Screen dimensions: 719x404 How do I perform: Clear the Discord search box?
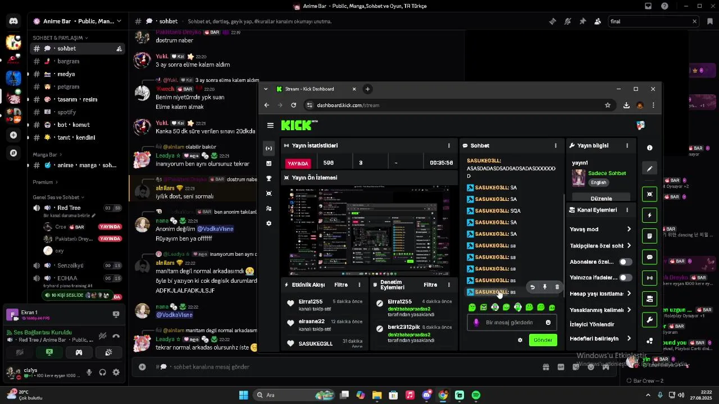click(694, 21)
